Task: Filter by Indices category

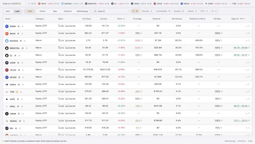Action: point(192,11)
